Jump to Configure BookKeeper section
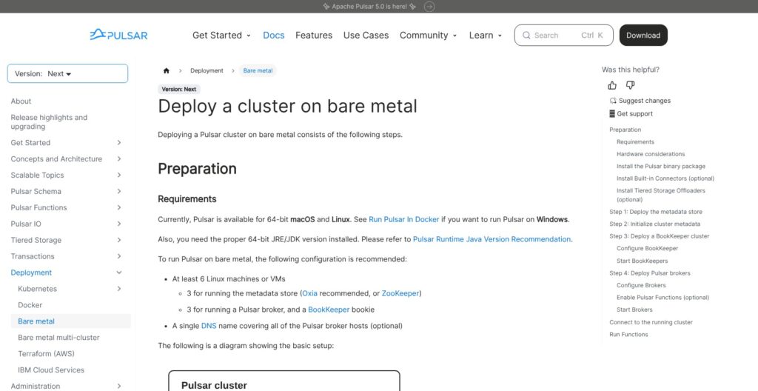 647,248
